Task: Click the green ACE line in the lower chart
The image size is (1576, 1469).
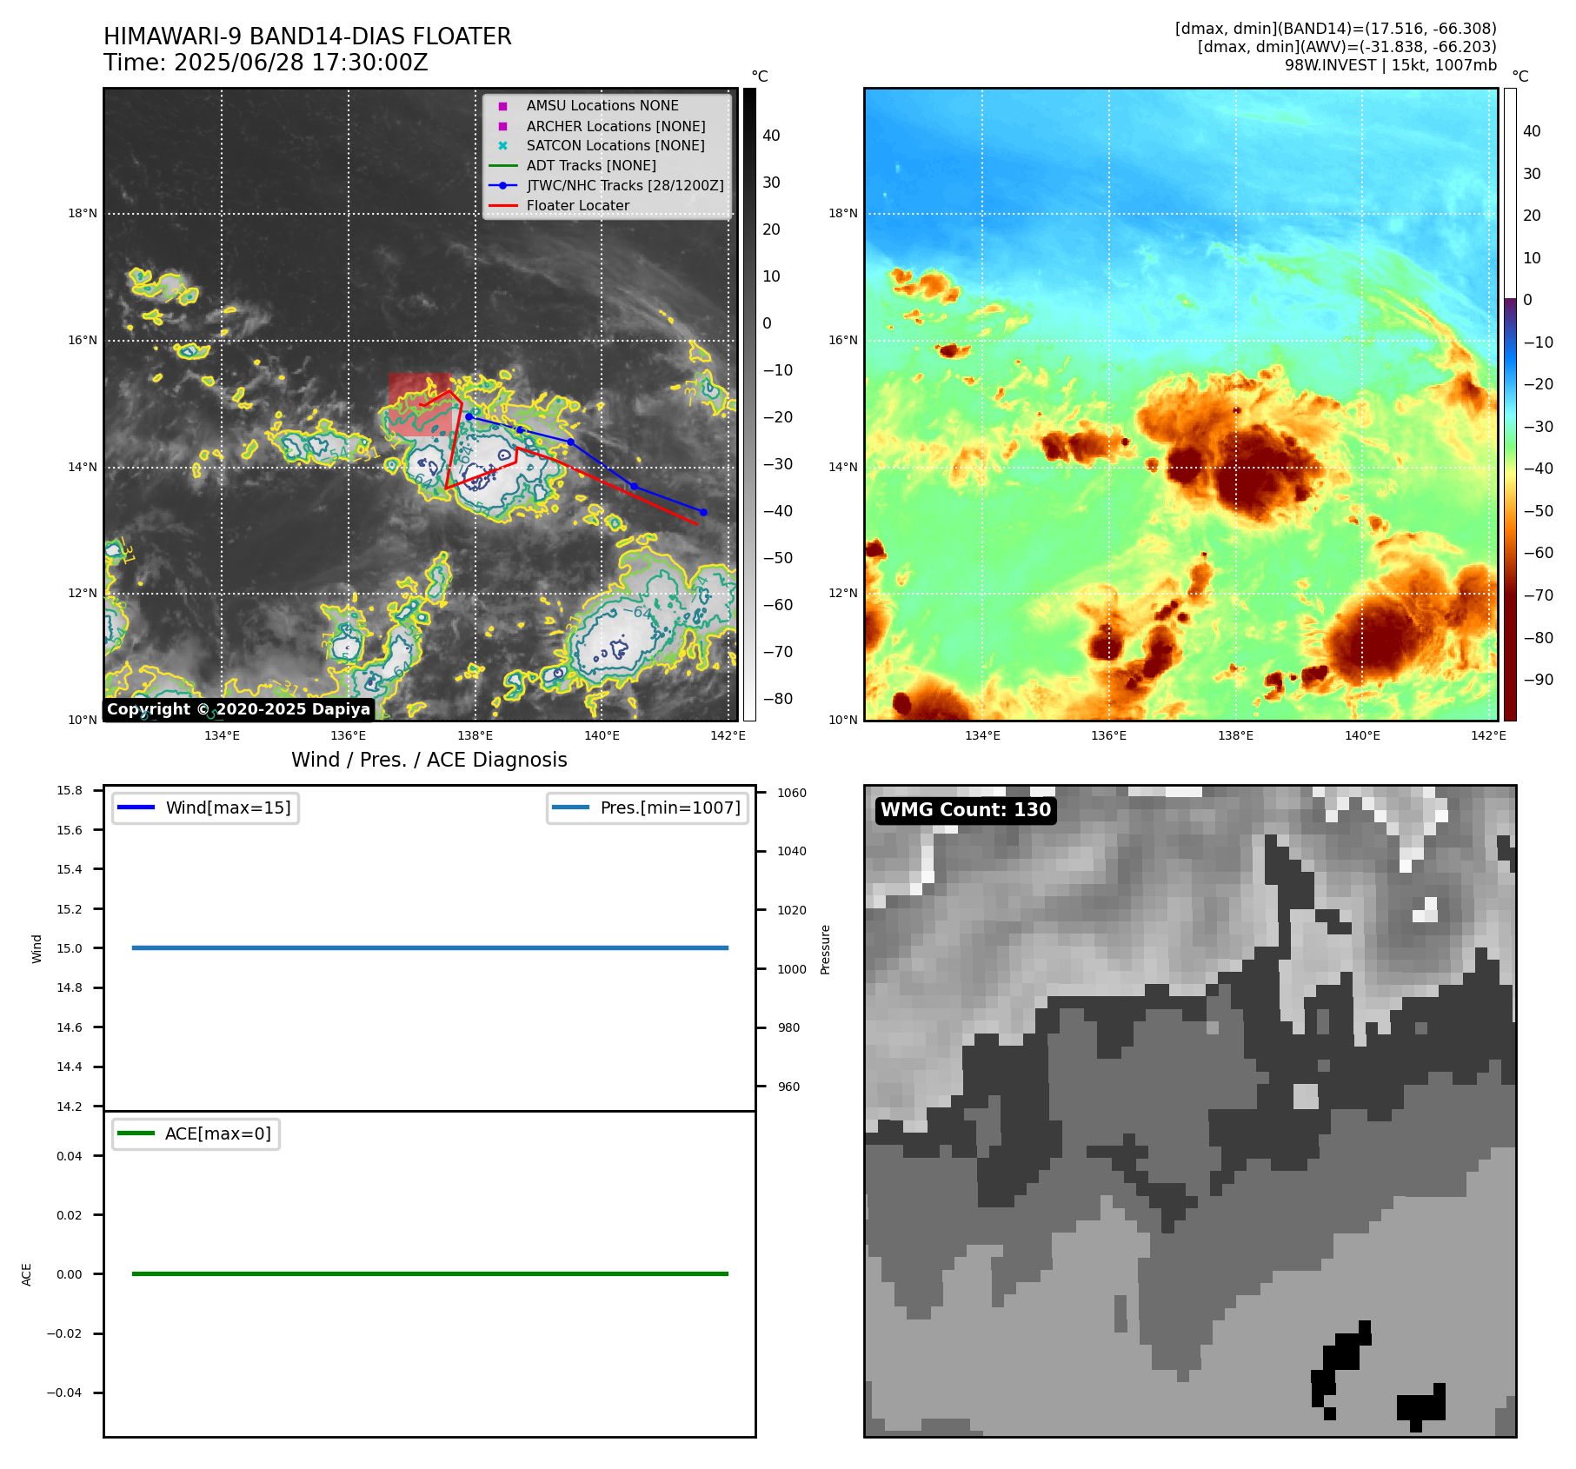Action: (x=429, y=1273)
